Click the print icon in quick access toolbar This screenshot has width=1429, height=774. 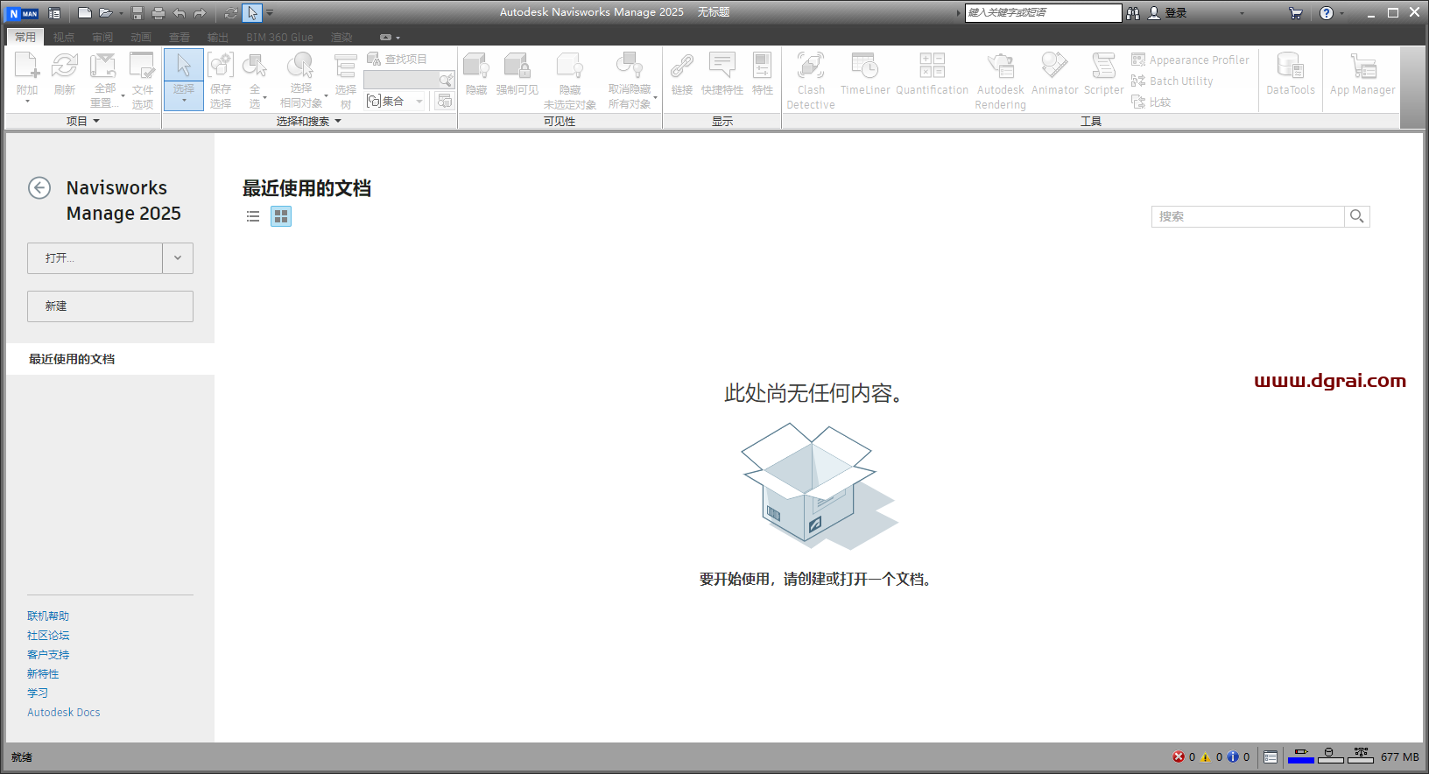[158, 13]
